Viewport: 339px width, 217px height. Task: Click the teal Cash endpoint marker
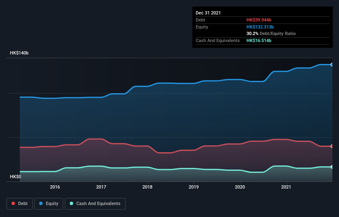tap(332, 167)
